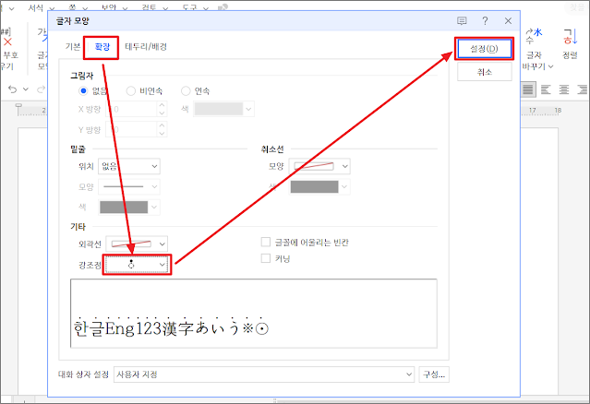
Task: Open 밑줄 색 color dropdown
Action: [129, 207]
